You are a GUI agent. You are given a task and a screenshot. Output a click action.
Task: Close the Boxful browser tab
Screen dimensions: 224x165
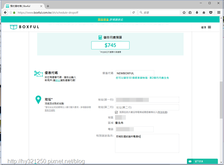pyautogui.click(x=41, y=6)
